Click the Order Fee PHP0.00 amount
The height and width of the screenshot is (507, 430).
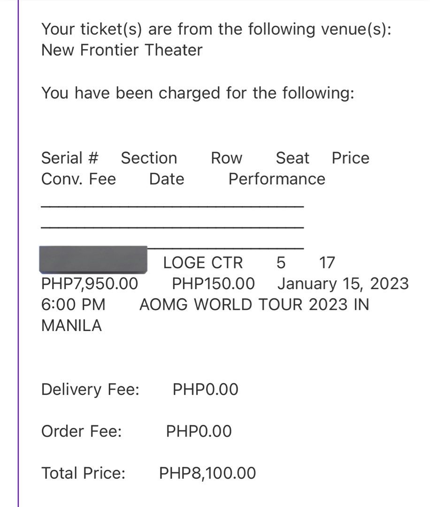pos(199,431)
